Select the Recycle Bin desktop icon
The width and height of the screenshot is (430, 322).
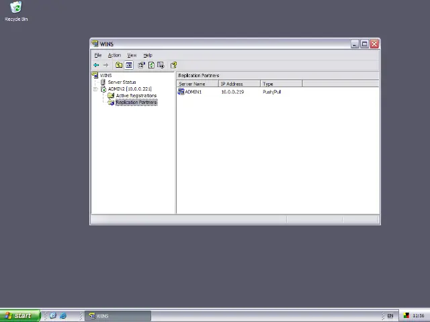[x=16, y=11]
